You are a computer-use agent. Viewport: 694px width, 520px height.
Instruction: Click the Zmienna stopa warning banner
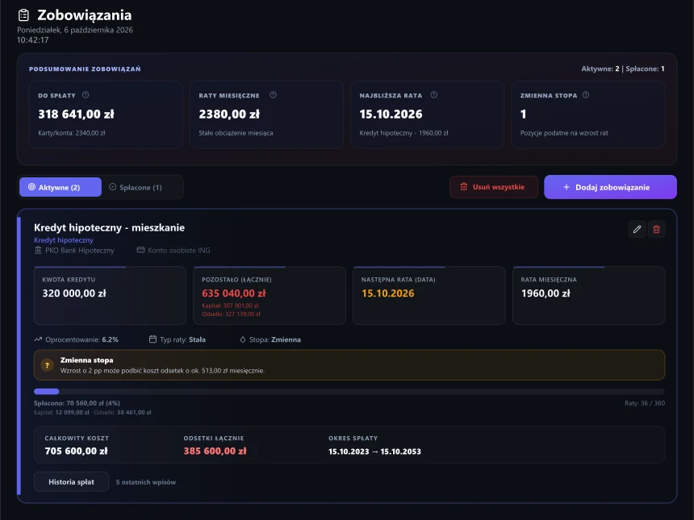(349, 365)
